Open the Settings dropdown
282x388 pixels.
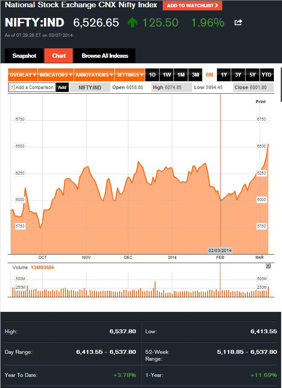point(130,75)
